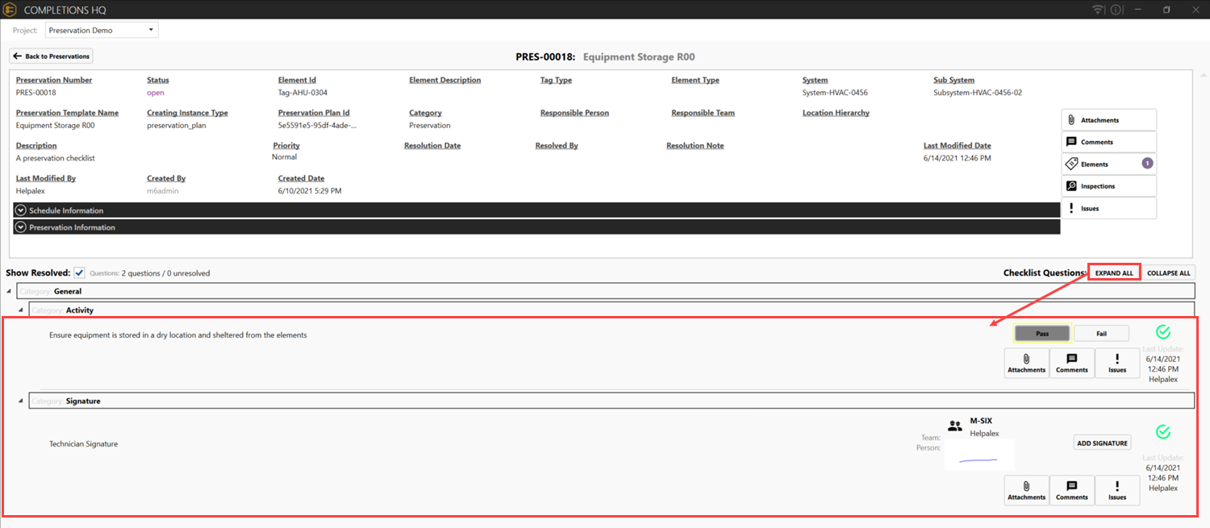Image resolution: width=1210 pixels, height=528 pixels.
Task: Click the Preservation Number label
Action: click(x=54, y=80)
